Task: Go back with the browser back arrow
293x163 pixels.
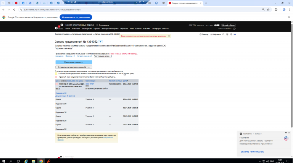Action: pyautogui.click(x=3, y=10)
